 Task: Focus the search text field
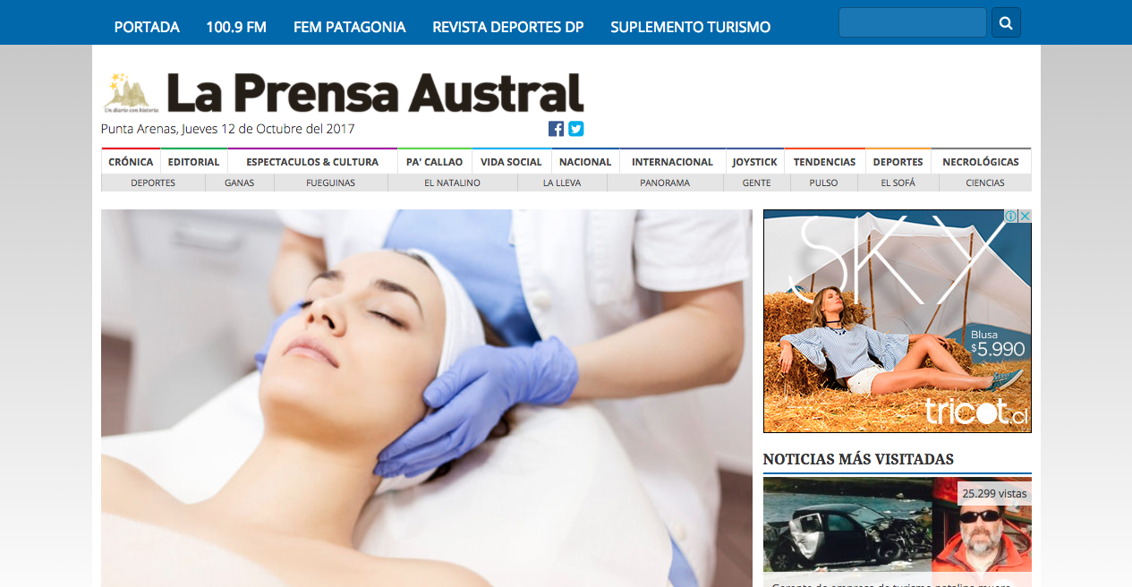click(913, 23)
